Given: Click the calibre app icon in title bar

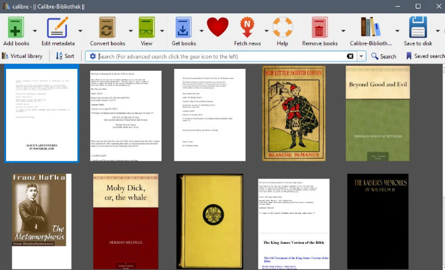Looking at the screenshot, I should click(6, 6).
